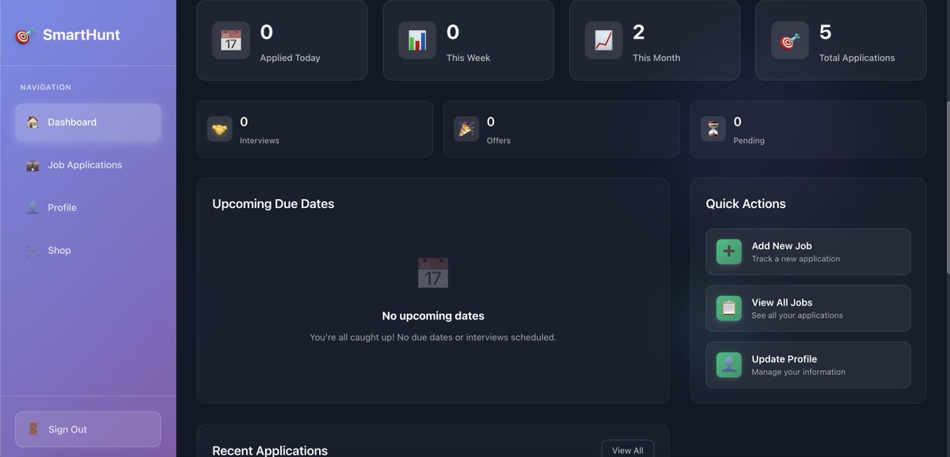Select the house icon next to Dashboard
The image size is (950, 457).
(x=32, y=122)
